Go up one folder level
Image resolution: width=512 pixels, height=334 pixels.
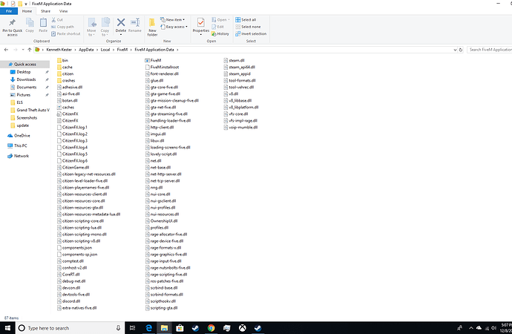tap(30, 50)
